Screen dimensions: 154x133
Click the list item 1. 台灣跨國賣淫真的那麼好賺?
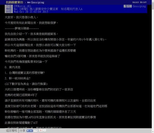pos(25,73)
